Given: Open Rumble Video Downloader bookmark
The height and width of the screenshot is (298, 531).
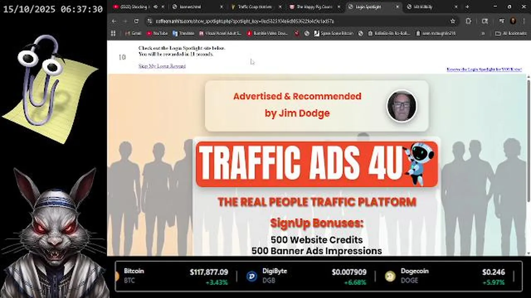Looking at the screenshot, I should tap(268, 33).
